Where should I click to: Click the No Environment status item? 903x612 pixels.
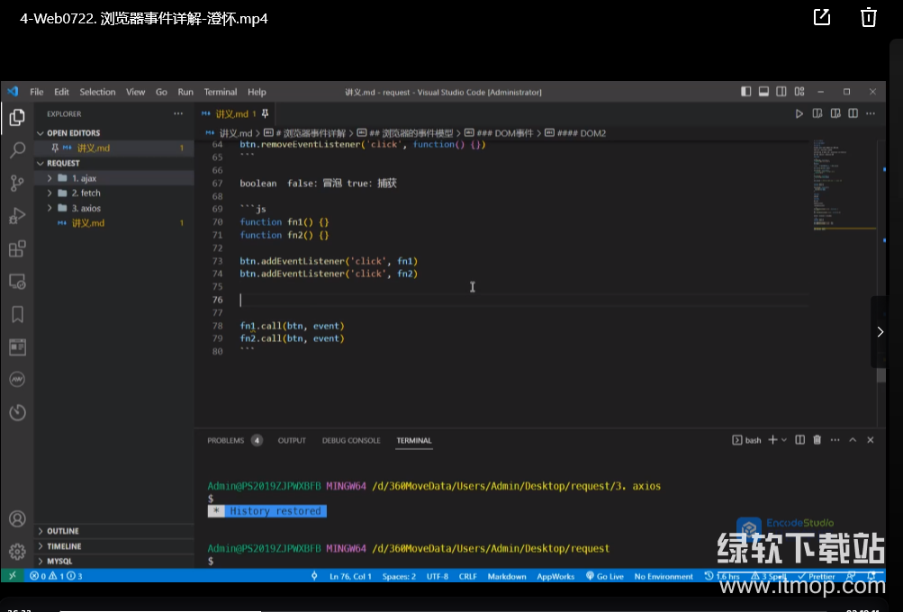[664, 576]
